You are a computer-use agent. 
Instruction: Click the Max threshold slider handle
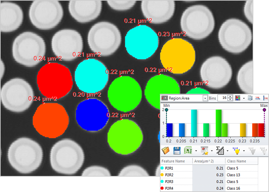click(x=265, y=110)
